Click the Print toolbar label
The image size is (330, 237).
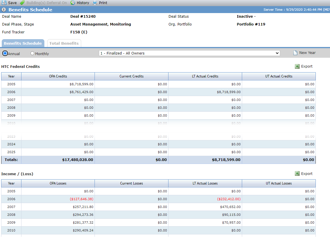pyautogui.click(x=103, y=3)
